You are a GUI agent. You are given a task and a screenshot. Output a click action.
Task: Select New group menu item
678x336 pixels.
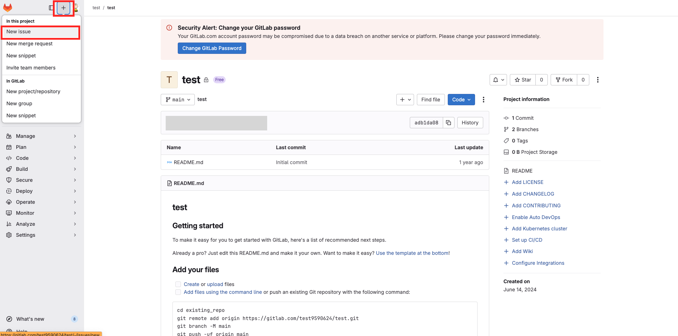click(x=42, y=103)
